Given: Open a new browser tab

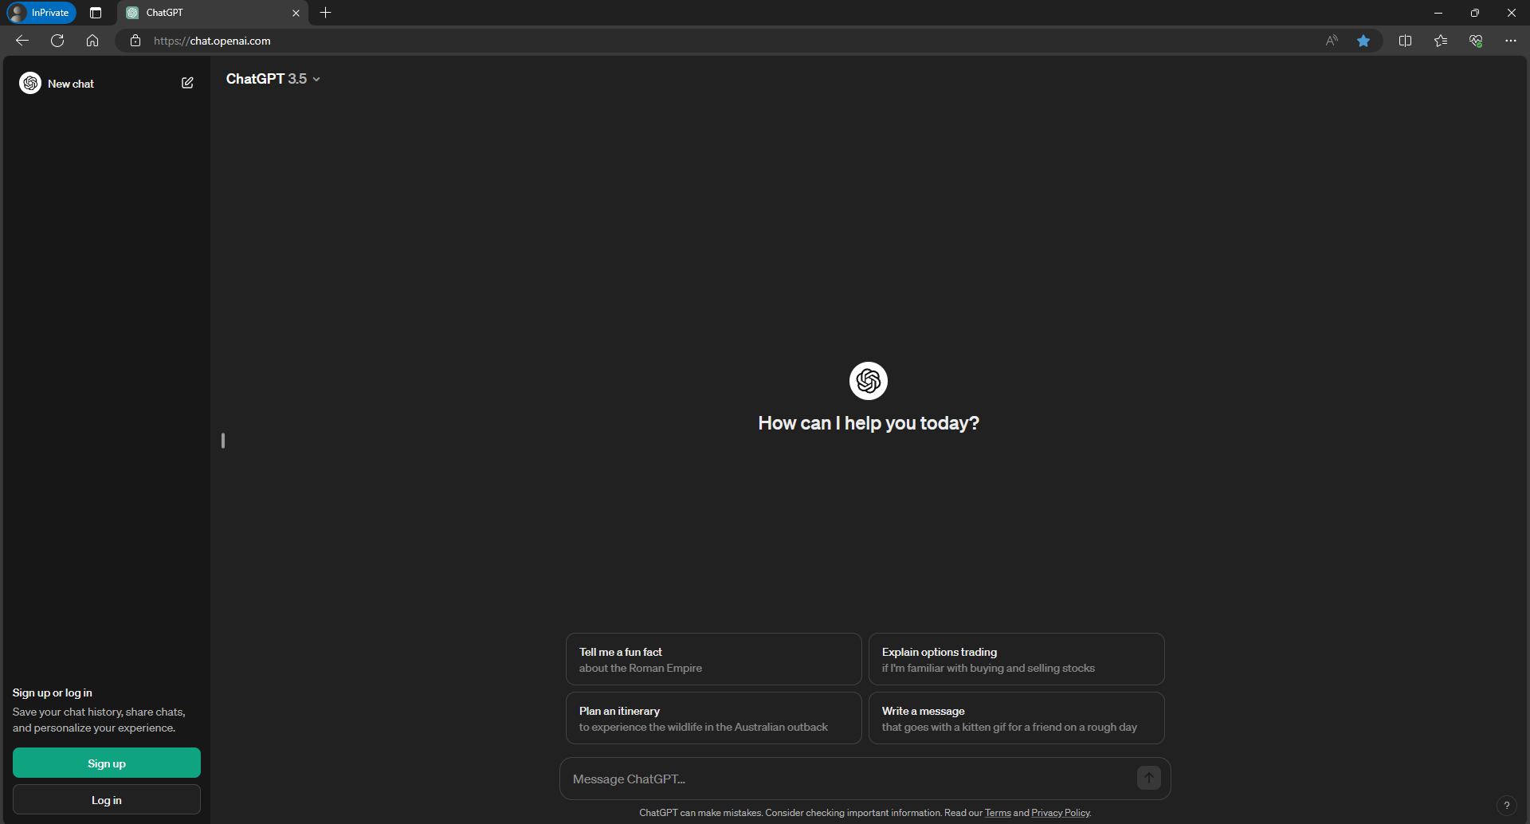Looking at the screenshot, I should 325,13.
